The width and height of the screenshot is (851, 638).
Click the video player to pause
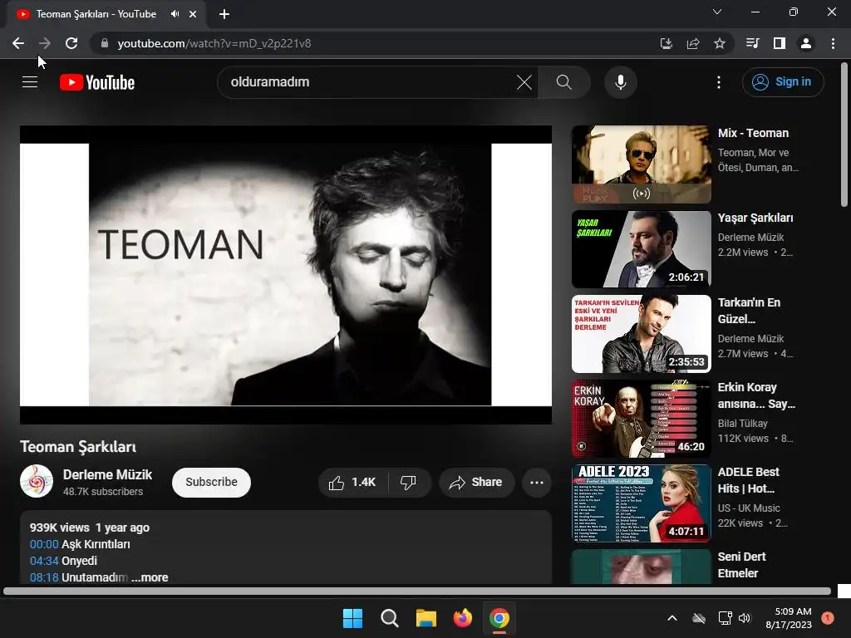[x=286, y=274]
